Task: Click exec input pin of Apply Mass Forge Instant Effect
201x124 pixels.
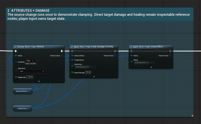Action: pyautogui.click(x=132, y=51)
